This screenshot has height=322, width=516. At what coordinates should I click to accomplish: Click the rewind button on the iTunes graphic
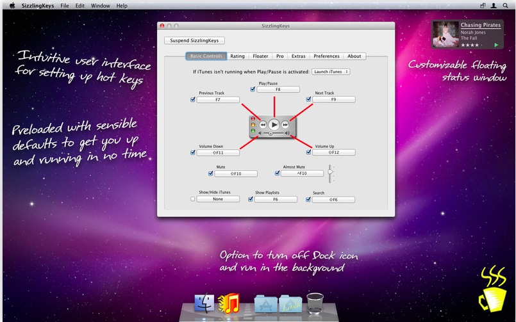(x=263, y=125)
